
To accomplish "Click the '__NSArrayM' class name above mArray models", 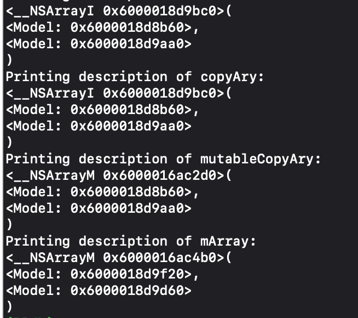I will [54, 258].
